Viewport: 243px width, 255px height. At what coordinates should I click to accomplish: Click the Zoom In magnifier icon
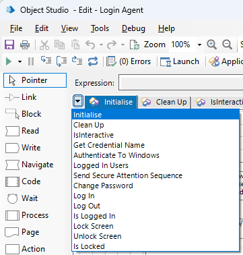point(211,45)
